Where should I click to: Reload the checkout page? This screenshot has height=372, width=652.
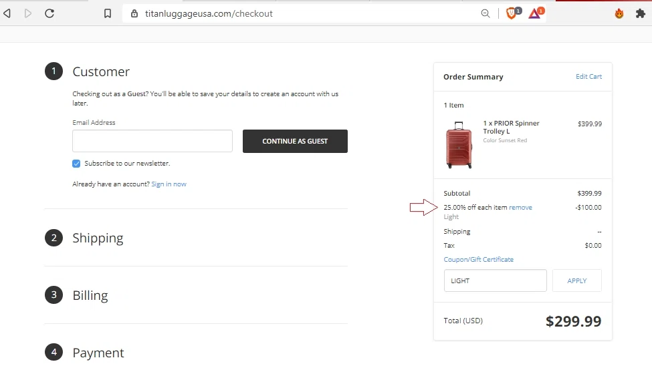tap(49, 13)
